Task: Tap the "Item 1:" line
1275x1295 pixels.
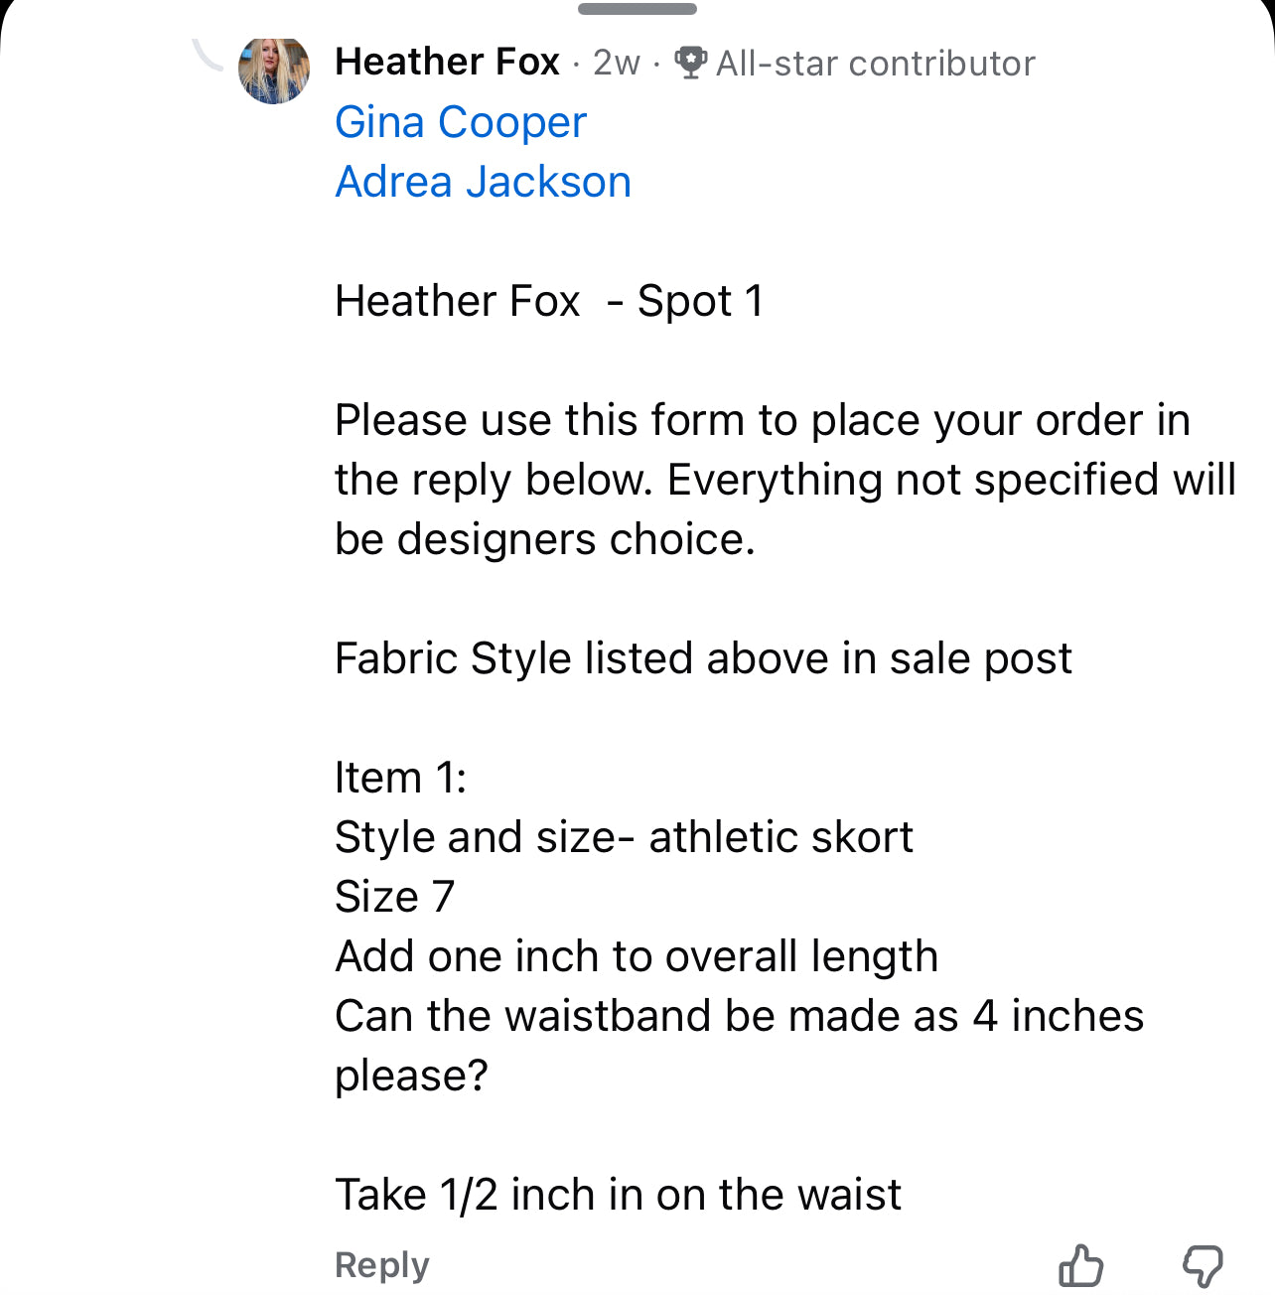Action: (x=400, y=778)
